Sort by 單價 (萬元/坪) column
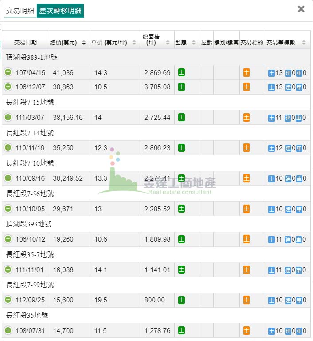This screenshot has height=341, width=313. click(x=115, y=43)
